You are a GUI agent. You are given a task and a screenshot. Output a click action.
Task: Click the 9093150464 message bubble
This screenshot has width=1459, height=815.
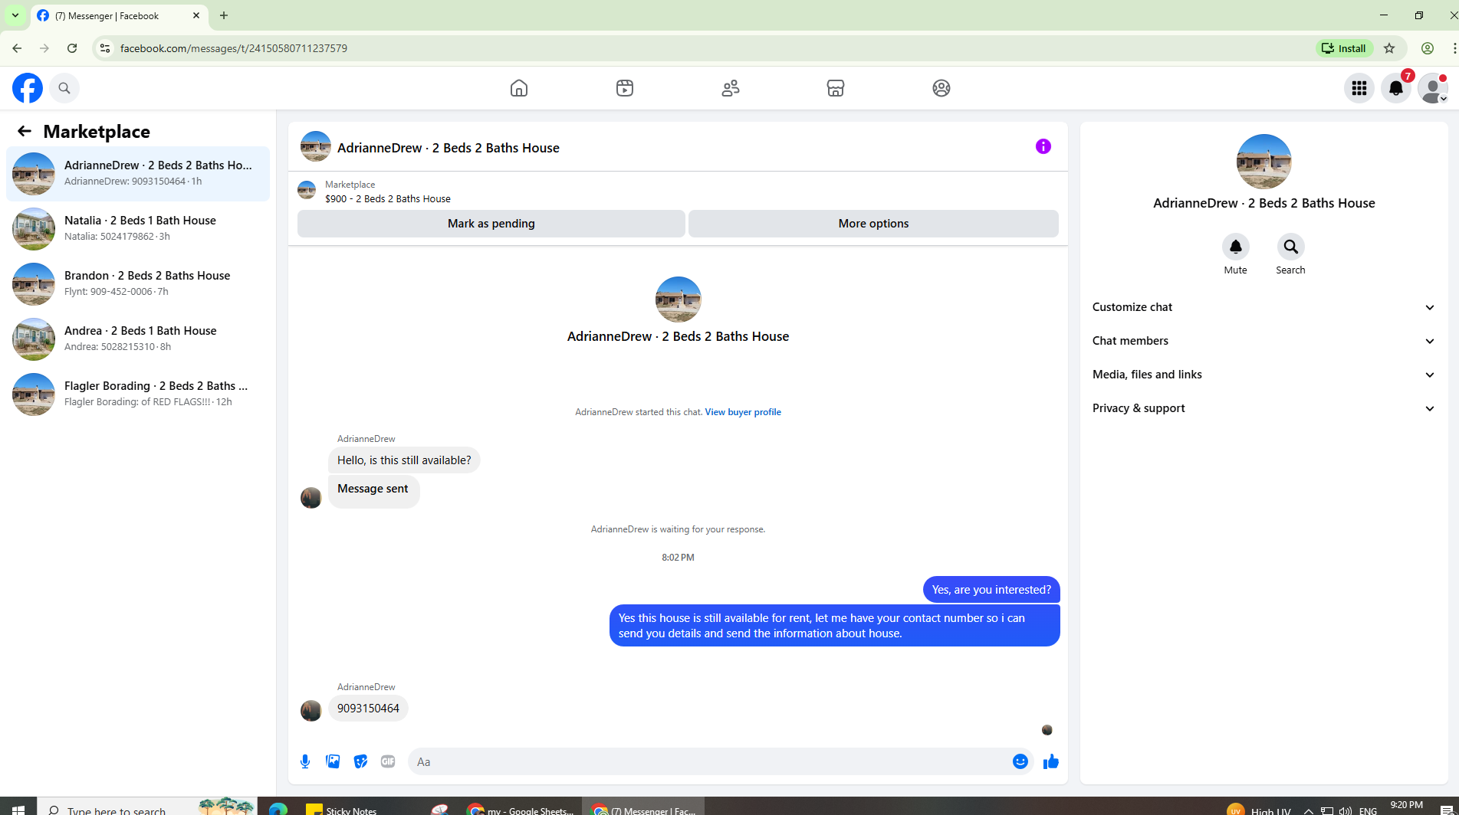point(368,709)
